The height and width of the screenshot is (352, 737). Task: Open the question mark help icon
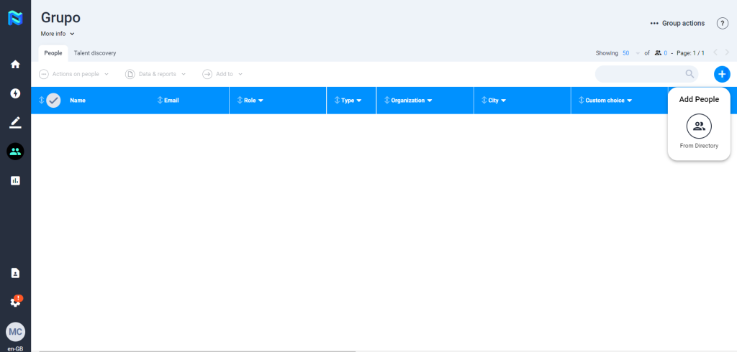(723, 24)
